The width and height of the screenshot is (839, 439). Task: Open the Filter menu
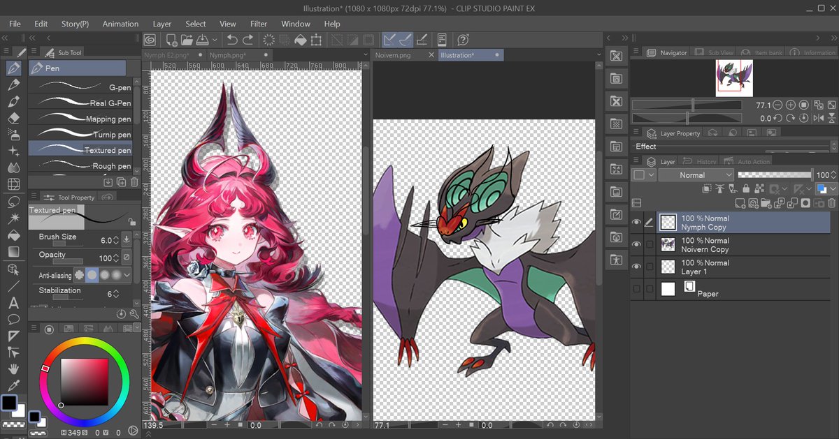tap(259, 24)
